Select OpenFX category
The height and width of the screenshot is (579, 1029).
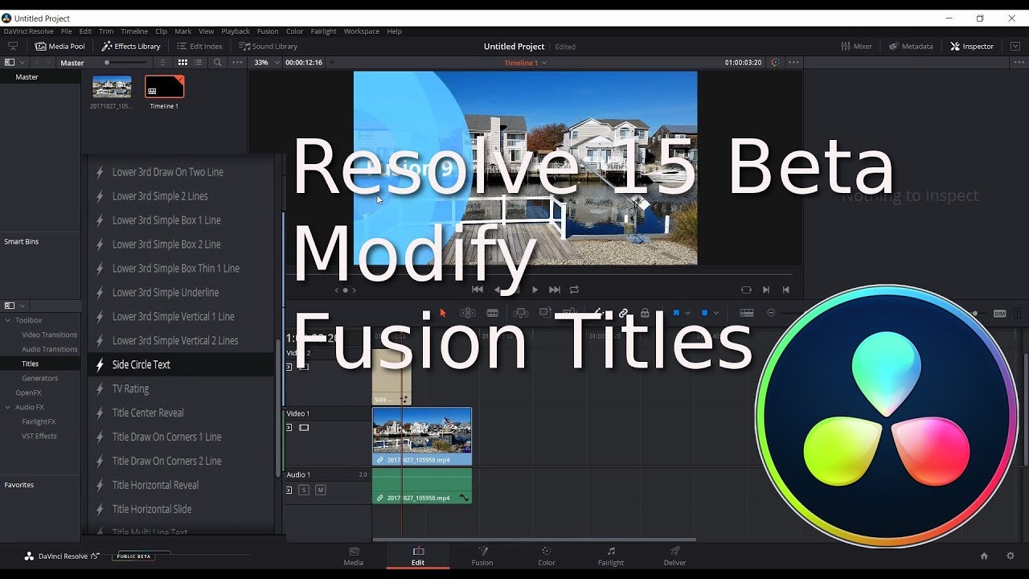[28, 392]
